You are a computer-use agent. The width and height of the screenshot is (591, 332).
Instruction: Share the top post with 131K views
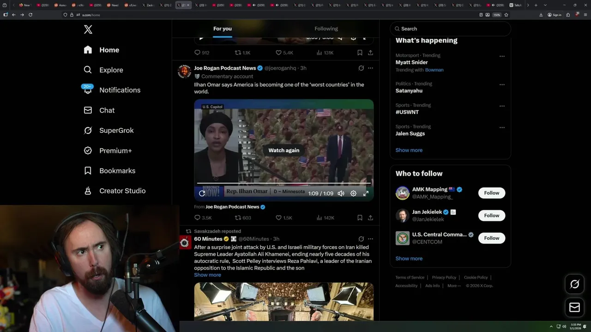370,53
